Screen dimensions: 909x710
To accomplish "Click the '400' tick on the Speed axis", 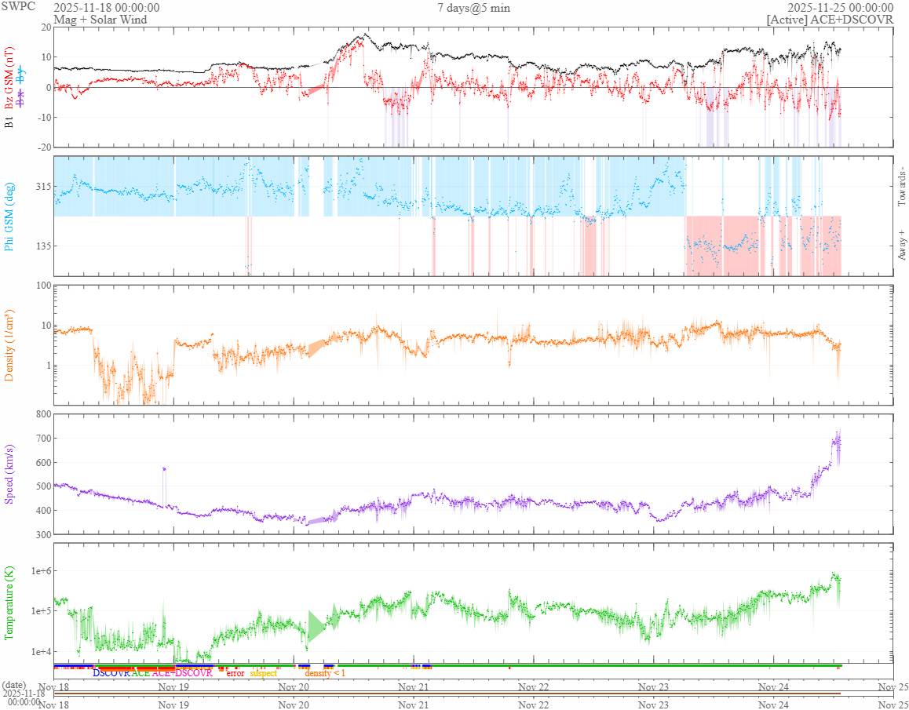I will [x=43, y=511].
